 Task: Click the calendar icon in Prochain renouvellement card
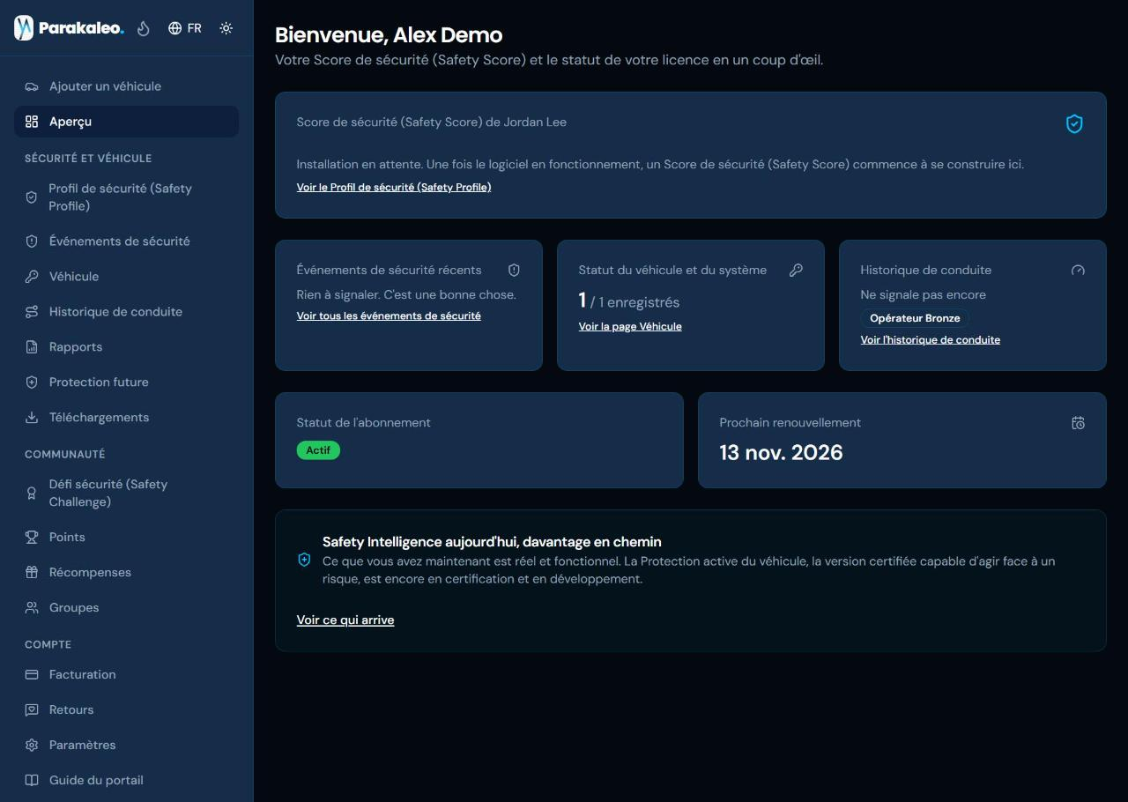click(1078, 423)
